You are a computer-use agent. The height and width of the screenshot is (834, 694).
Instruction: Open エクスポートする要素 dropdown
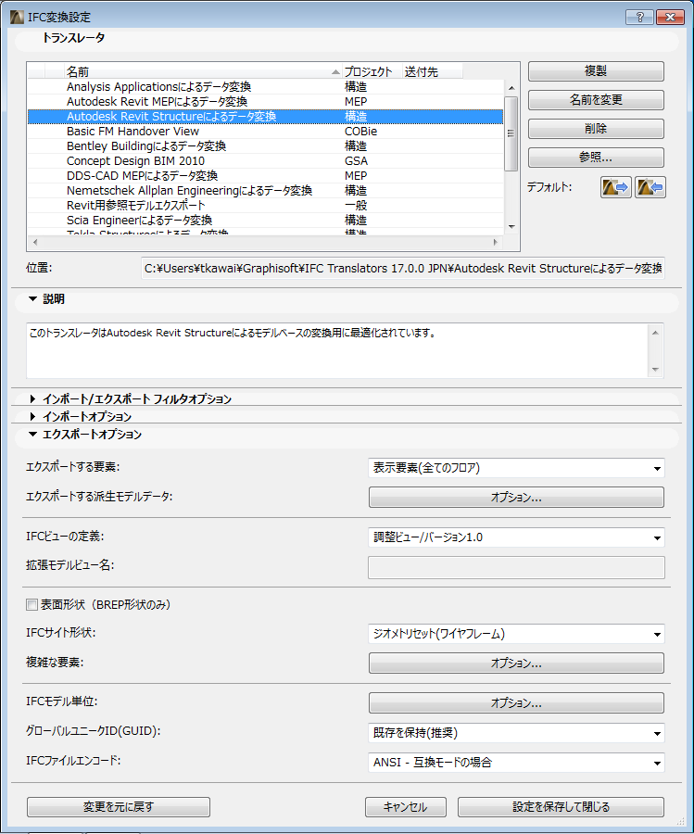516,468
